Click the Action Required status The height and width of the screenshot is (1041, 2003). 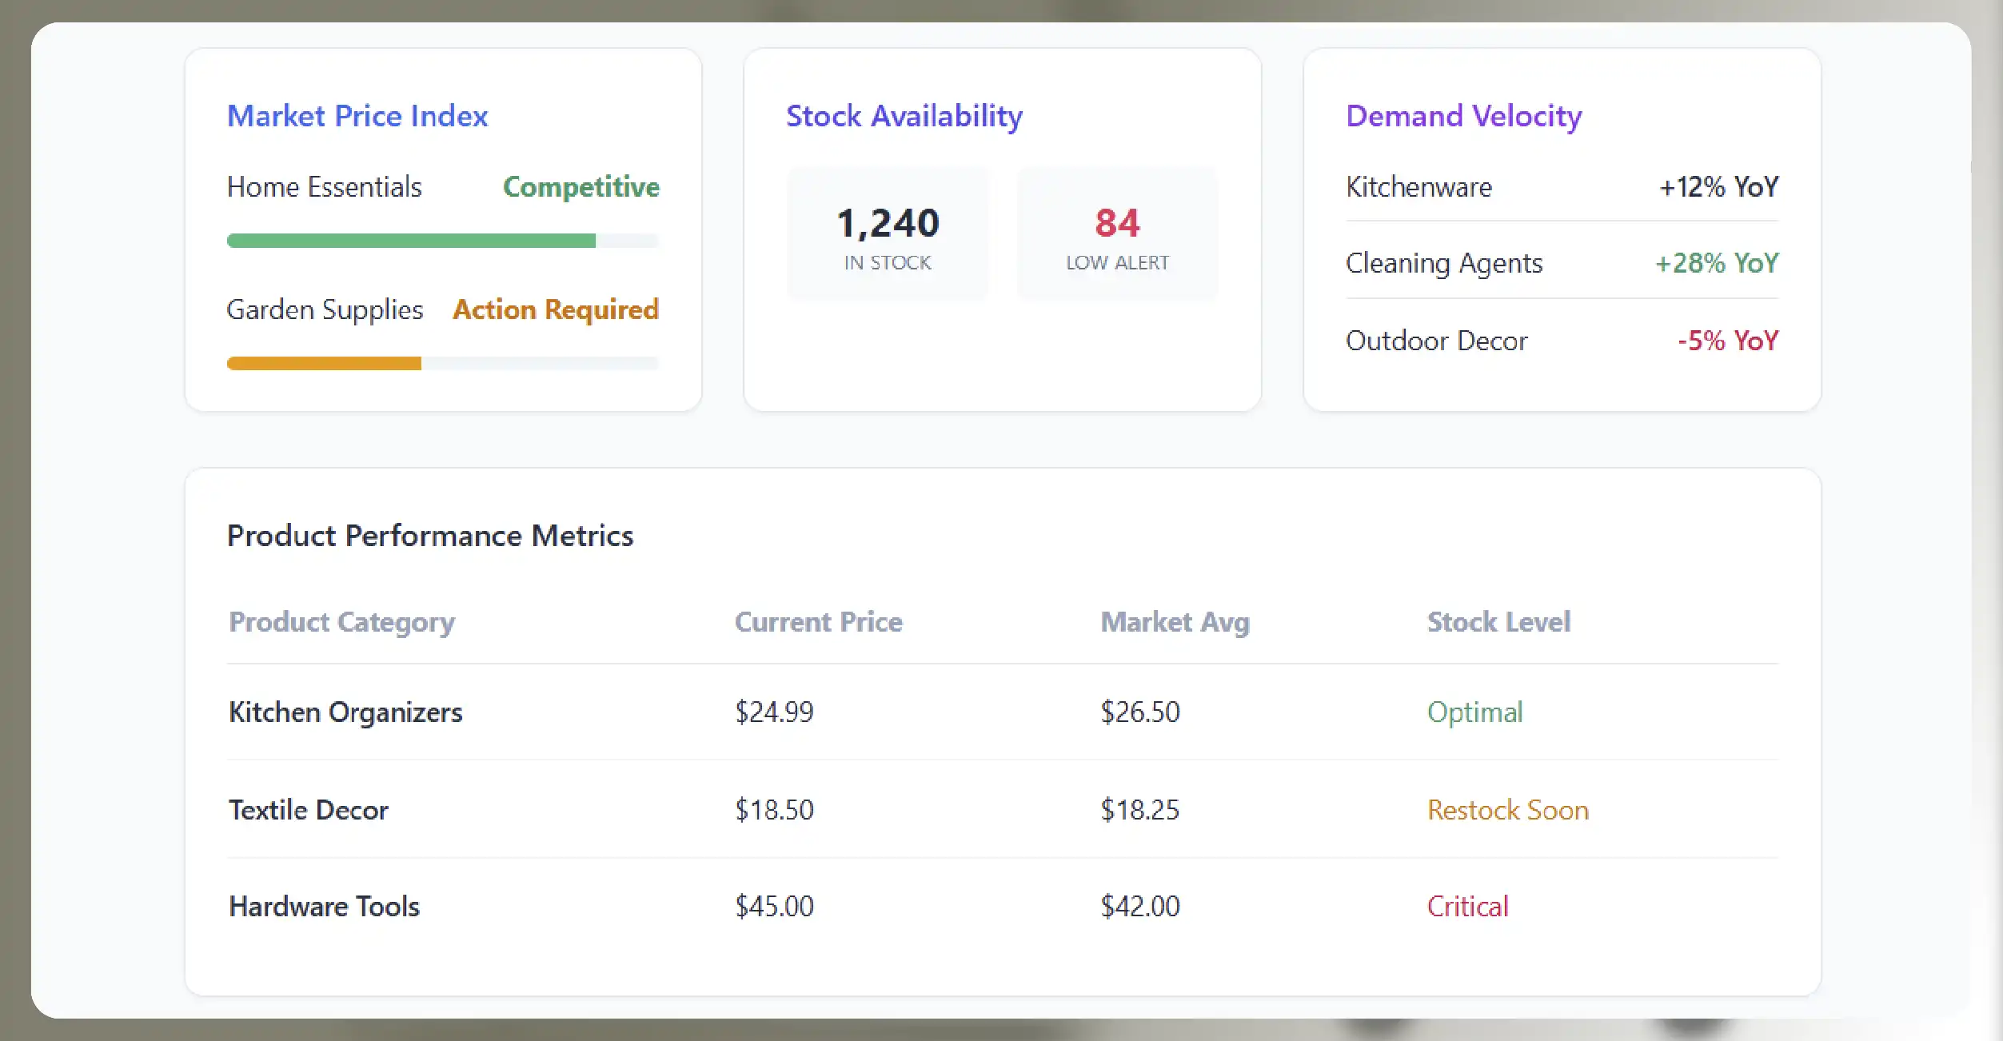click(x=556, y=309)
